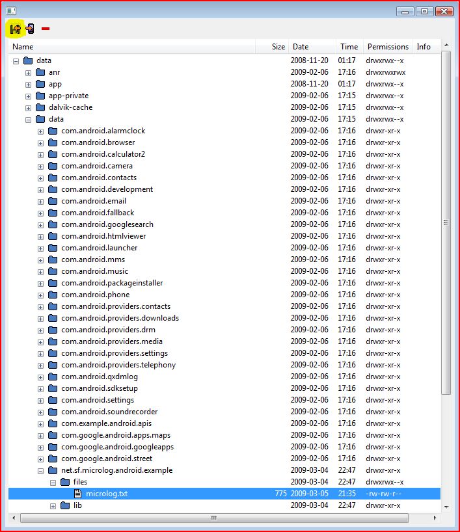460x532 pixels.
Task: Expand com.google.android.apps.maps node
Action: tap(41, 436)
